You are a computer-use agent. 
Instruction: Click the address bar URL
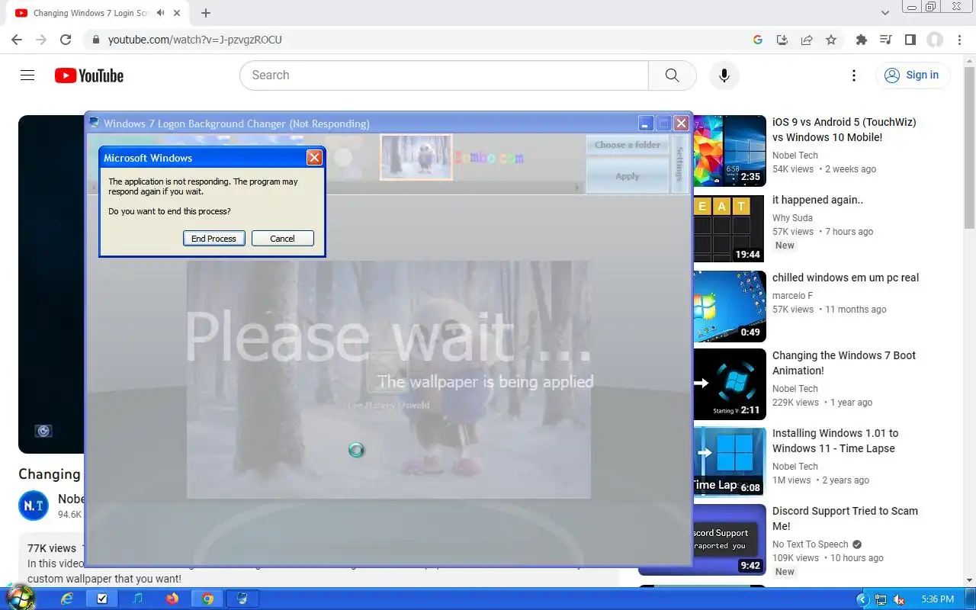pyautogui.click(x=195, y=40)
